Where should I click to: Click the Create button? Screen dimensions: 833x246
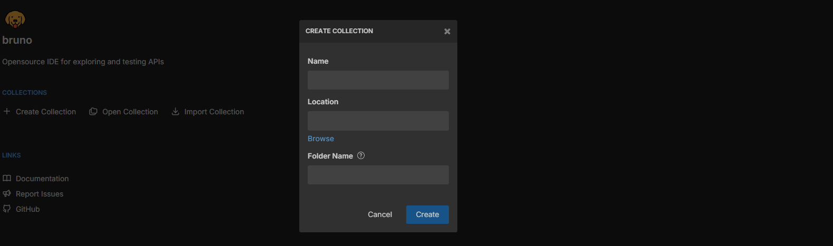click(x=427, y=214)
